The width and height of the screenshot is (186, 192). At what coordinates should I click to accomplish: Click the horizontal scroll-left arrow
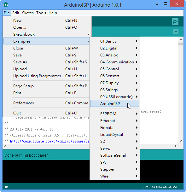[x=5, y=146]
